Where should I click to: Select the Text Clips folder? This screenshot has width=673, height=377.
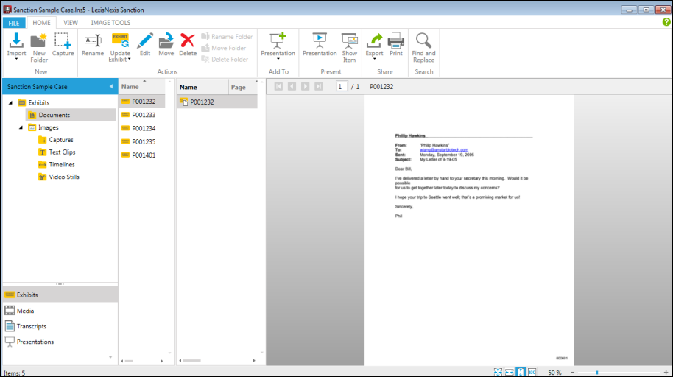tap(57, 152)
